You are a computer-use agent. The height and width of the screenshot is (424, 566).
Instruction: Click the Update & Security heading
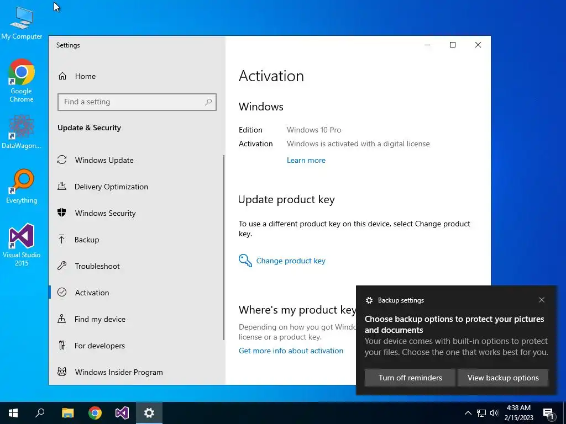point(89,128)
